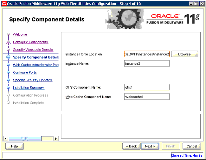Viewport: 206px width, 160px height.
Task: Click the horizontal scrollbar thumb in navigation pane
Action: tap(25, 139)
